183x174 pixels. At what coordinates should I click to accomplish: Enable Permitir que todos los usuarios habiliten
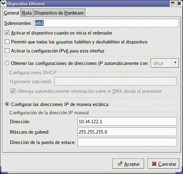pyautogui.click(x=7, y=42)
